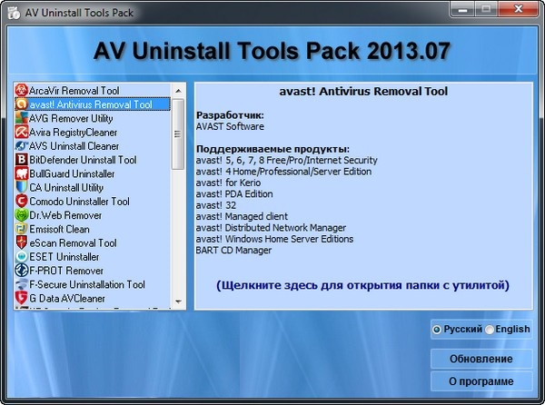Click the avast! for Kerio line
This screenshot has width=545, height=405.
point(228,183)
